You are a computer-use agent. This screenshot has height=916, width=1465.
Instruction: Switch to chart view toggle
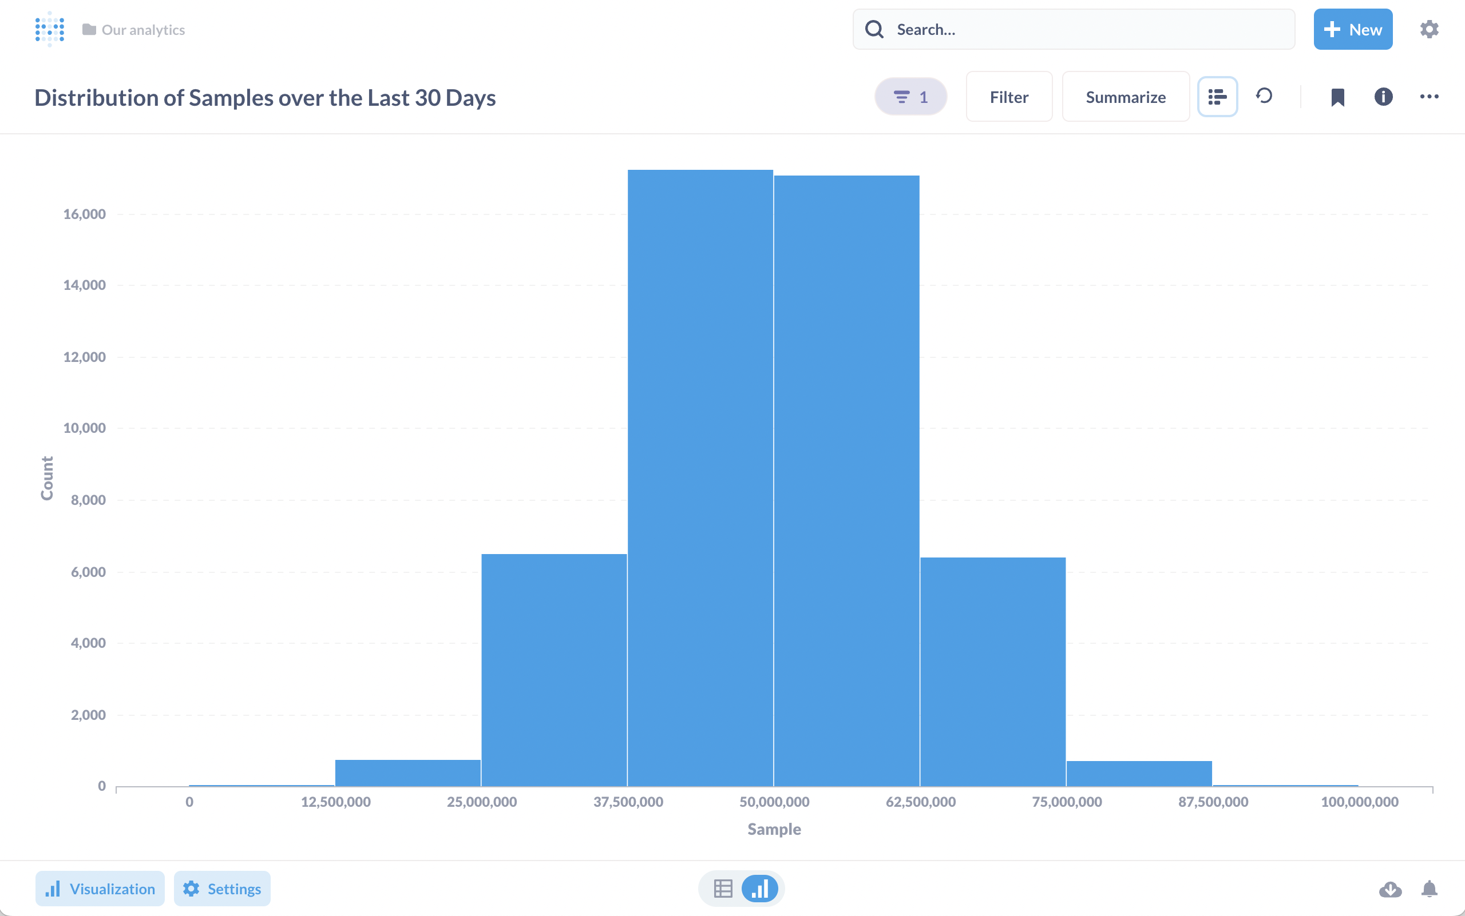[x=760, y=889]
